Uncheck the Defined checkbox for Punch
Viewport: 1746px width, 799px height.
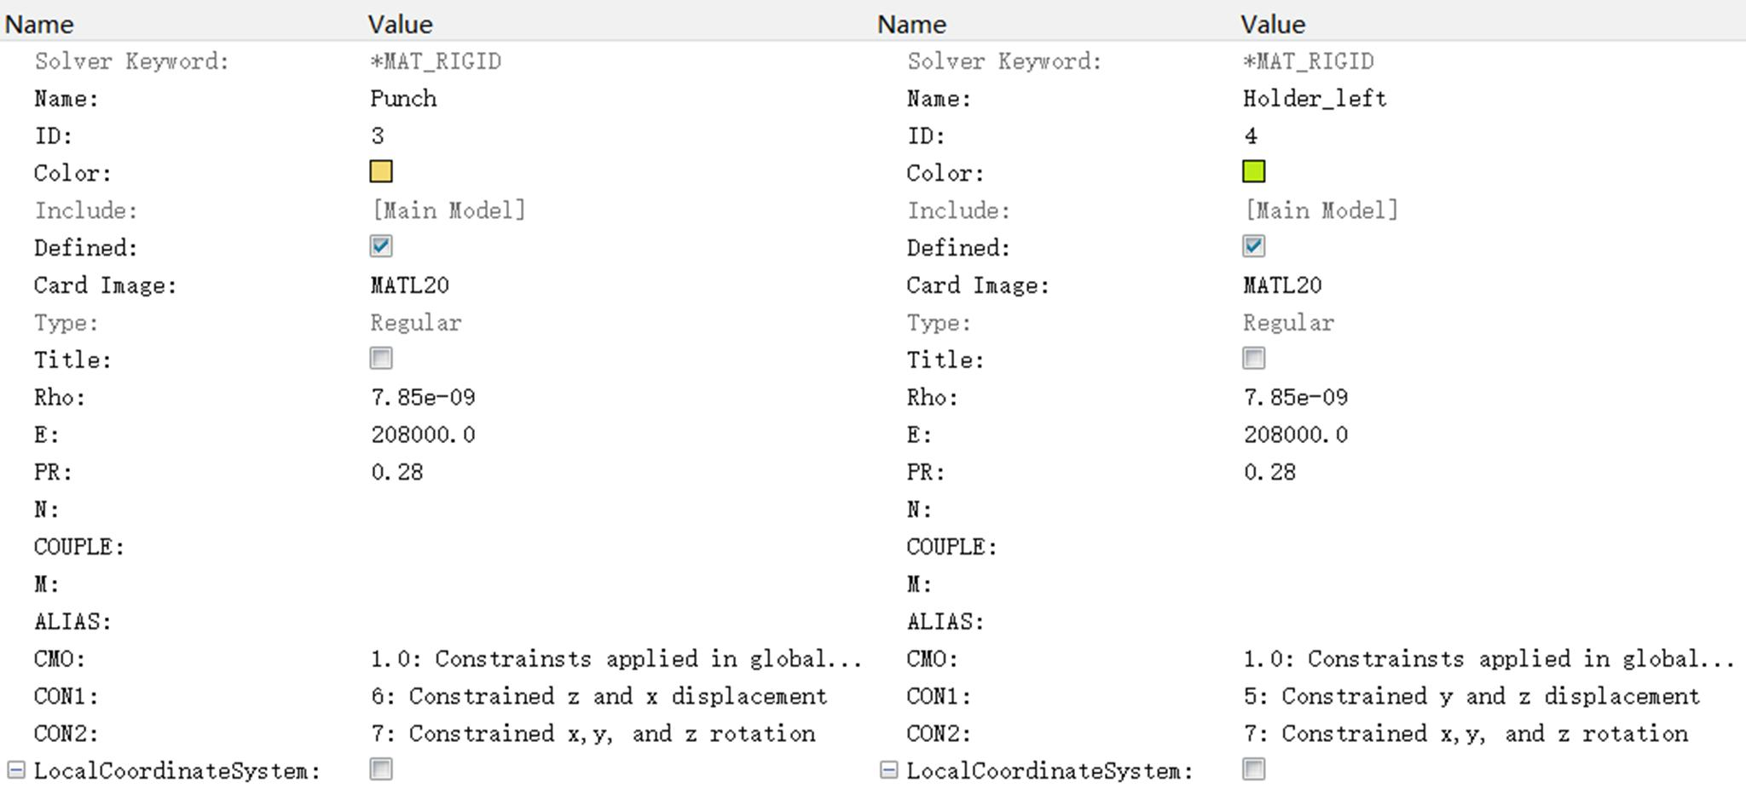click(381, 247)
